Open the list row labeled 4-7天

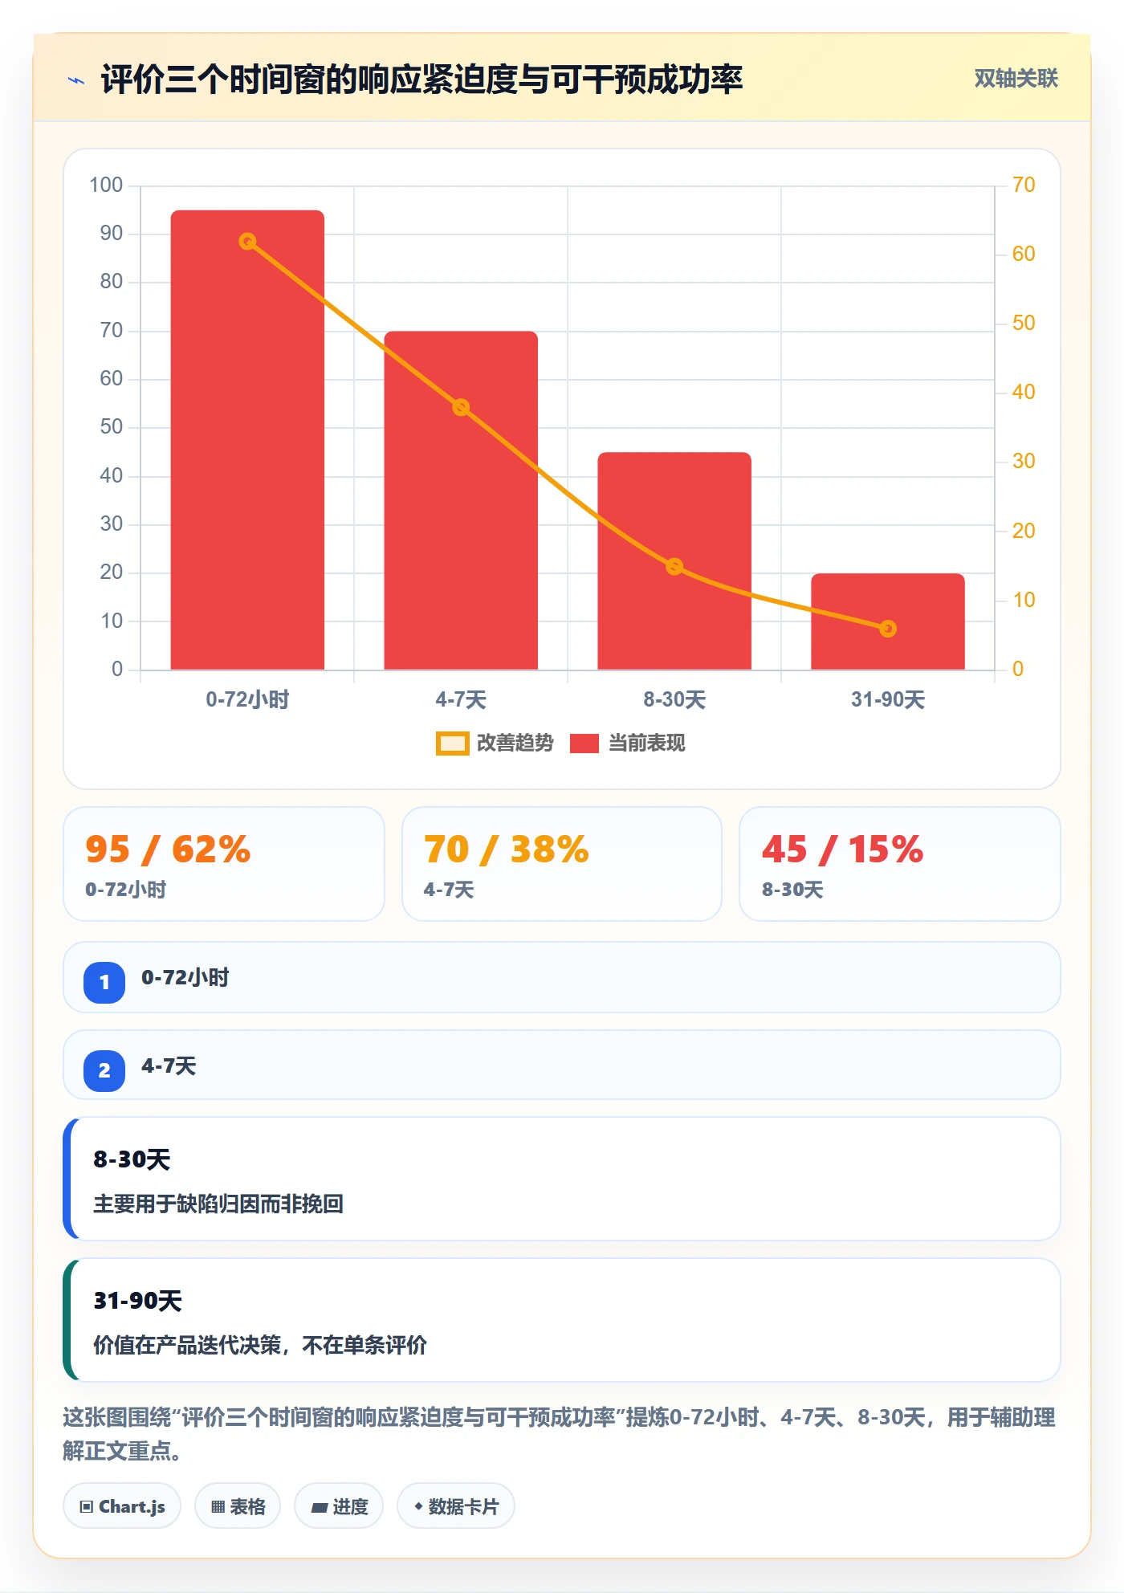click(562, 1065)
